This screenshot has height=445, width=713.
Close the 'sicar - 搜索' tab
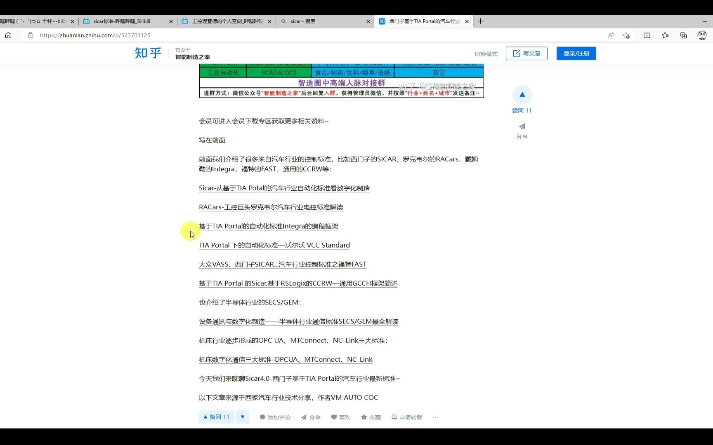tap(368, 21)
